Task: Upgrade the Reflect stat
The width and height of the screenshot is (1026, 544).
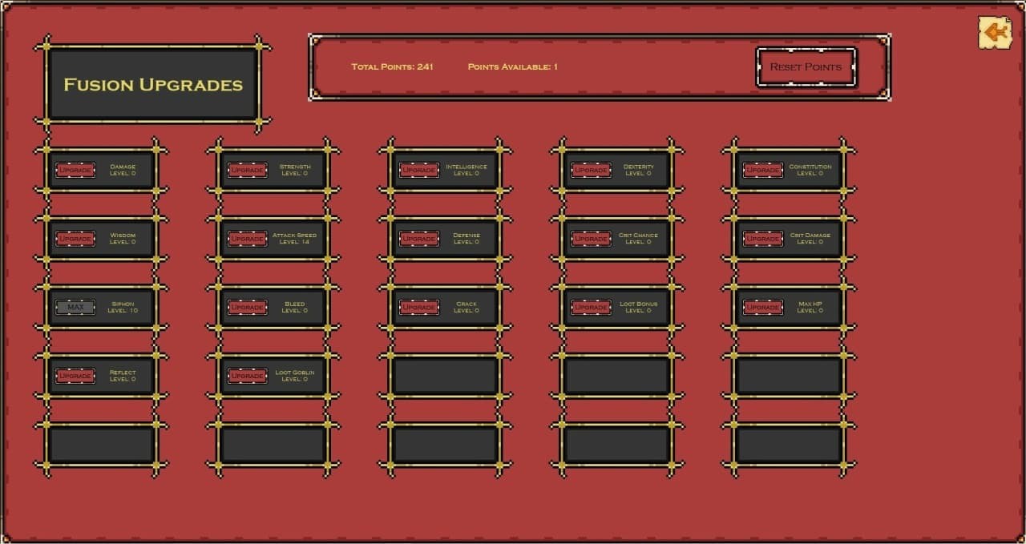Action: coord(75,375)
